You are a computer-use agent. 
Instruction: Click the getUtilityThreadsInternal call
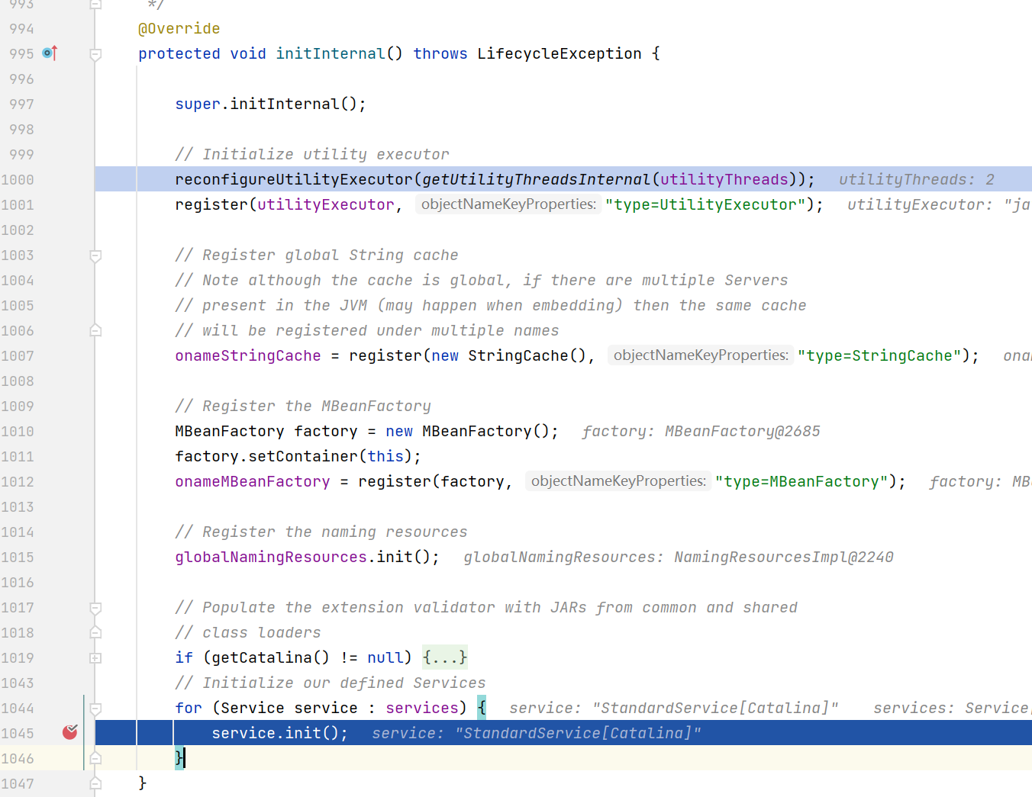pos(536,179)
